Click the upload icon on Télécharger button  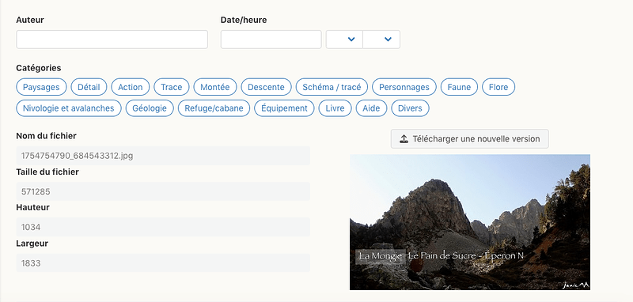point(404,139)
